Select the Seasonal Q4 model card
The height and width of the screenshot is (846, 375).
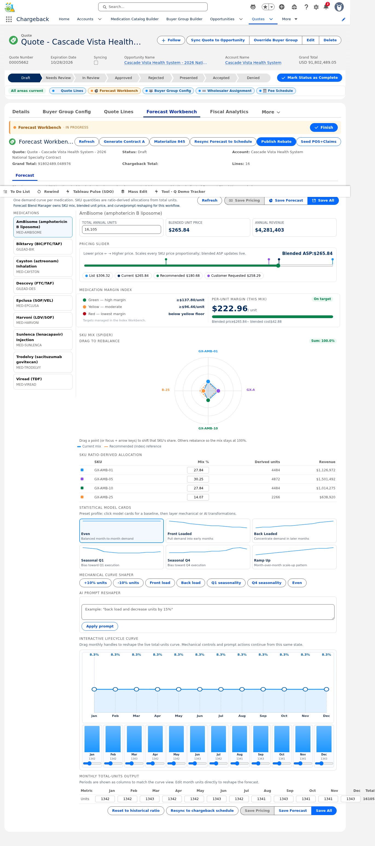pos(208,557)
